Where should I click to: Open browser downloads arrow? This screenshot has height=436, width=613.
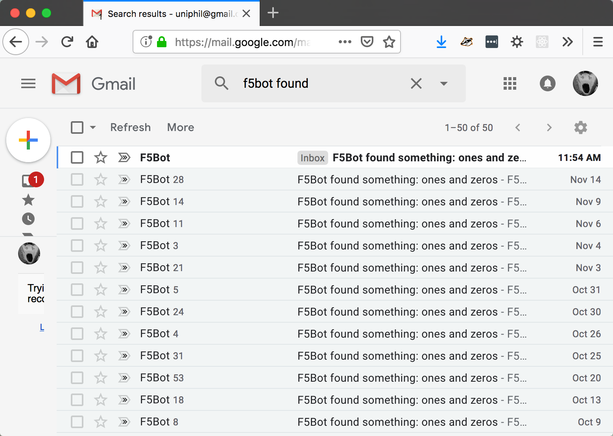(441, 42)
